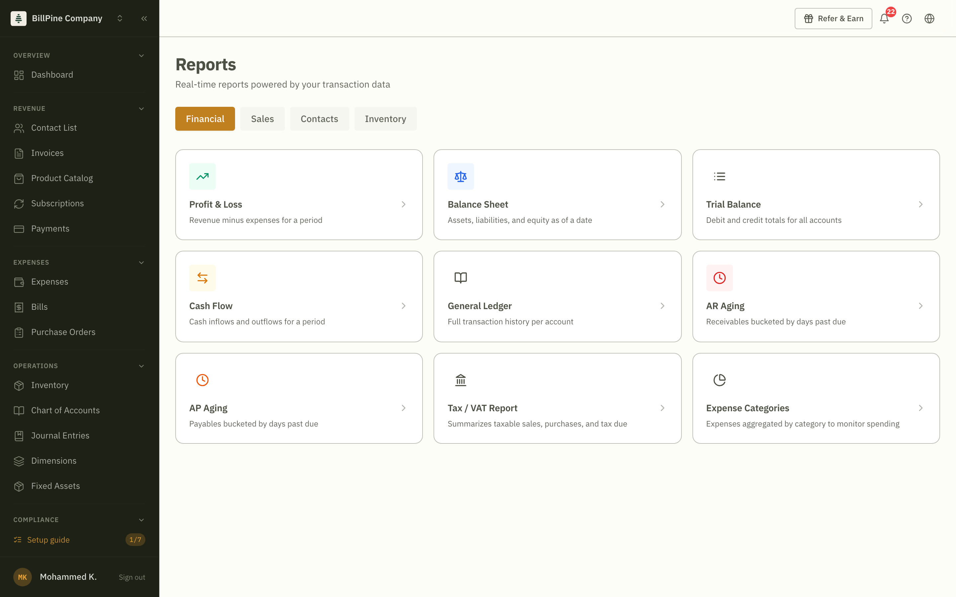Open the BillPine Company switcher dropdown

[x=120, y=19]
